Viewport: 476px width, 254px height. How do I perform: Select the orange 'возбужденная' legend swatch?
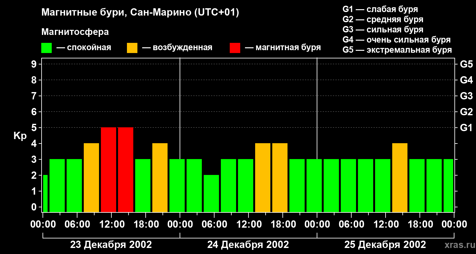click(x=132, y=48)
